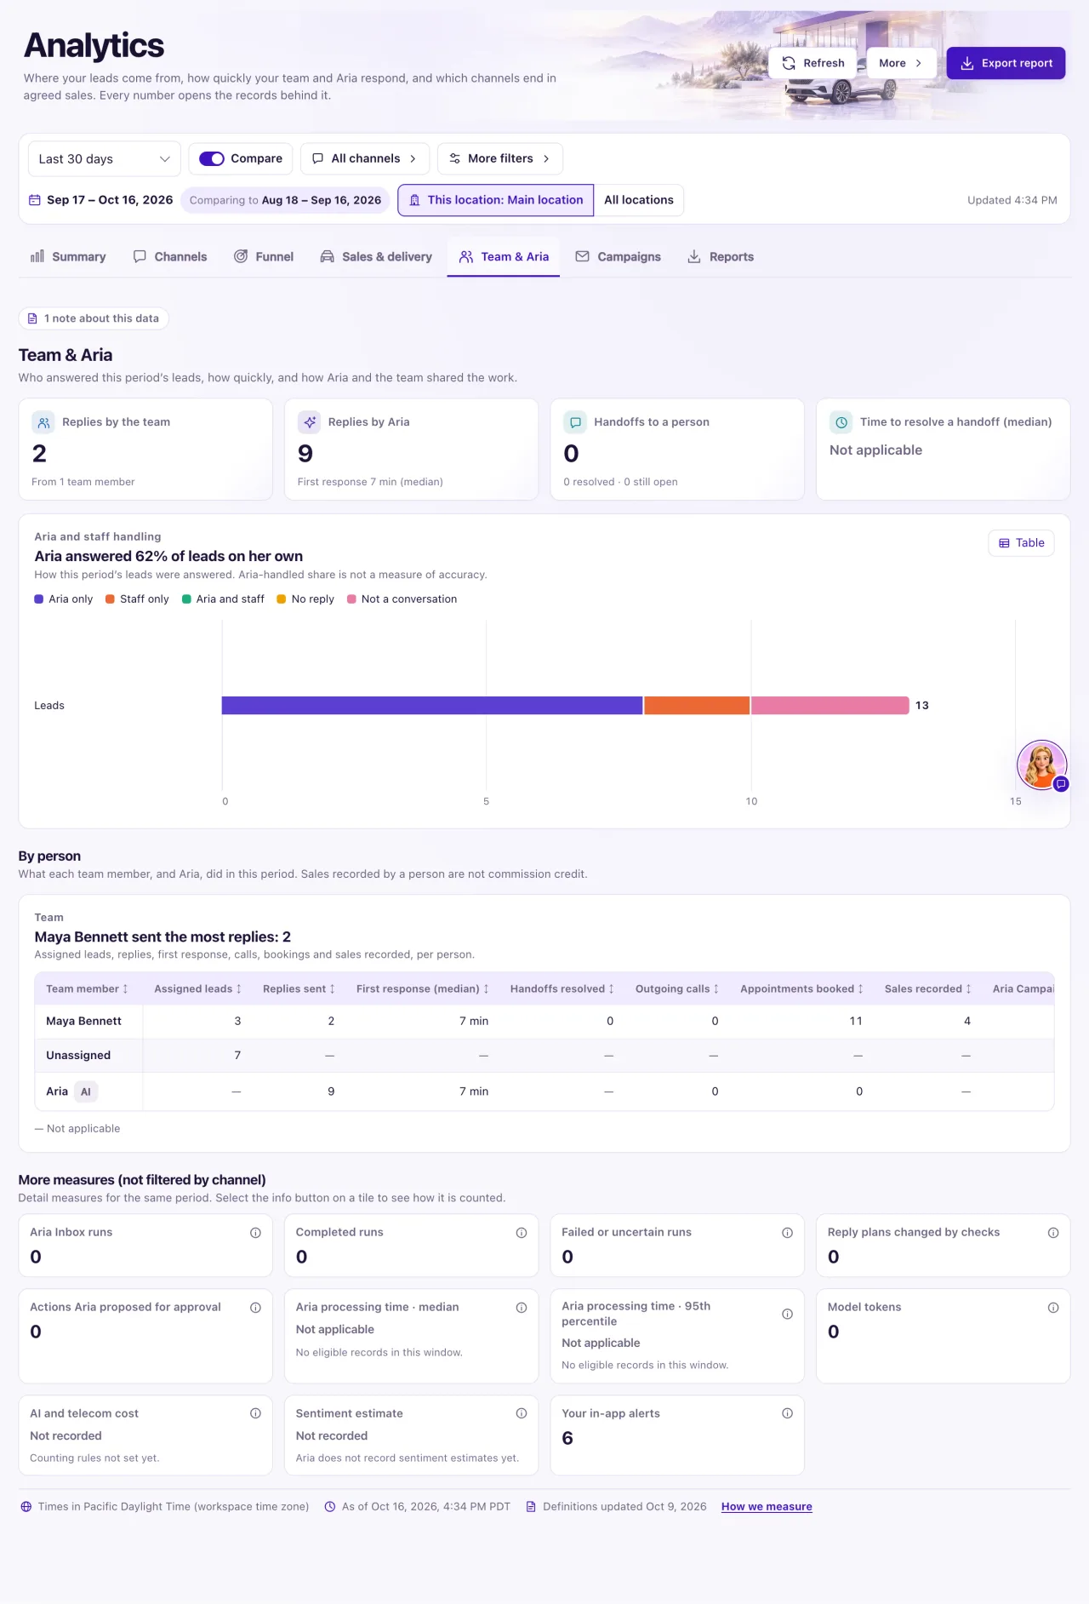Image resolution: width=1089 pixels, height=1604 pixels.
Task: Open 1 note about this data
Action: (94, 318)
